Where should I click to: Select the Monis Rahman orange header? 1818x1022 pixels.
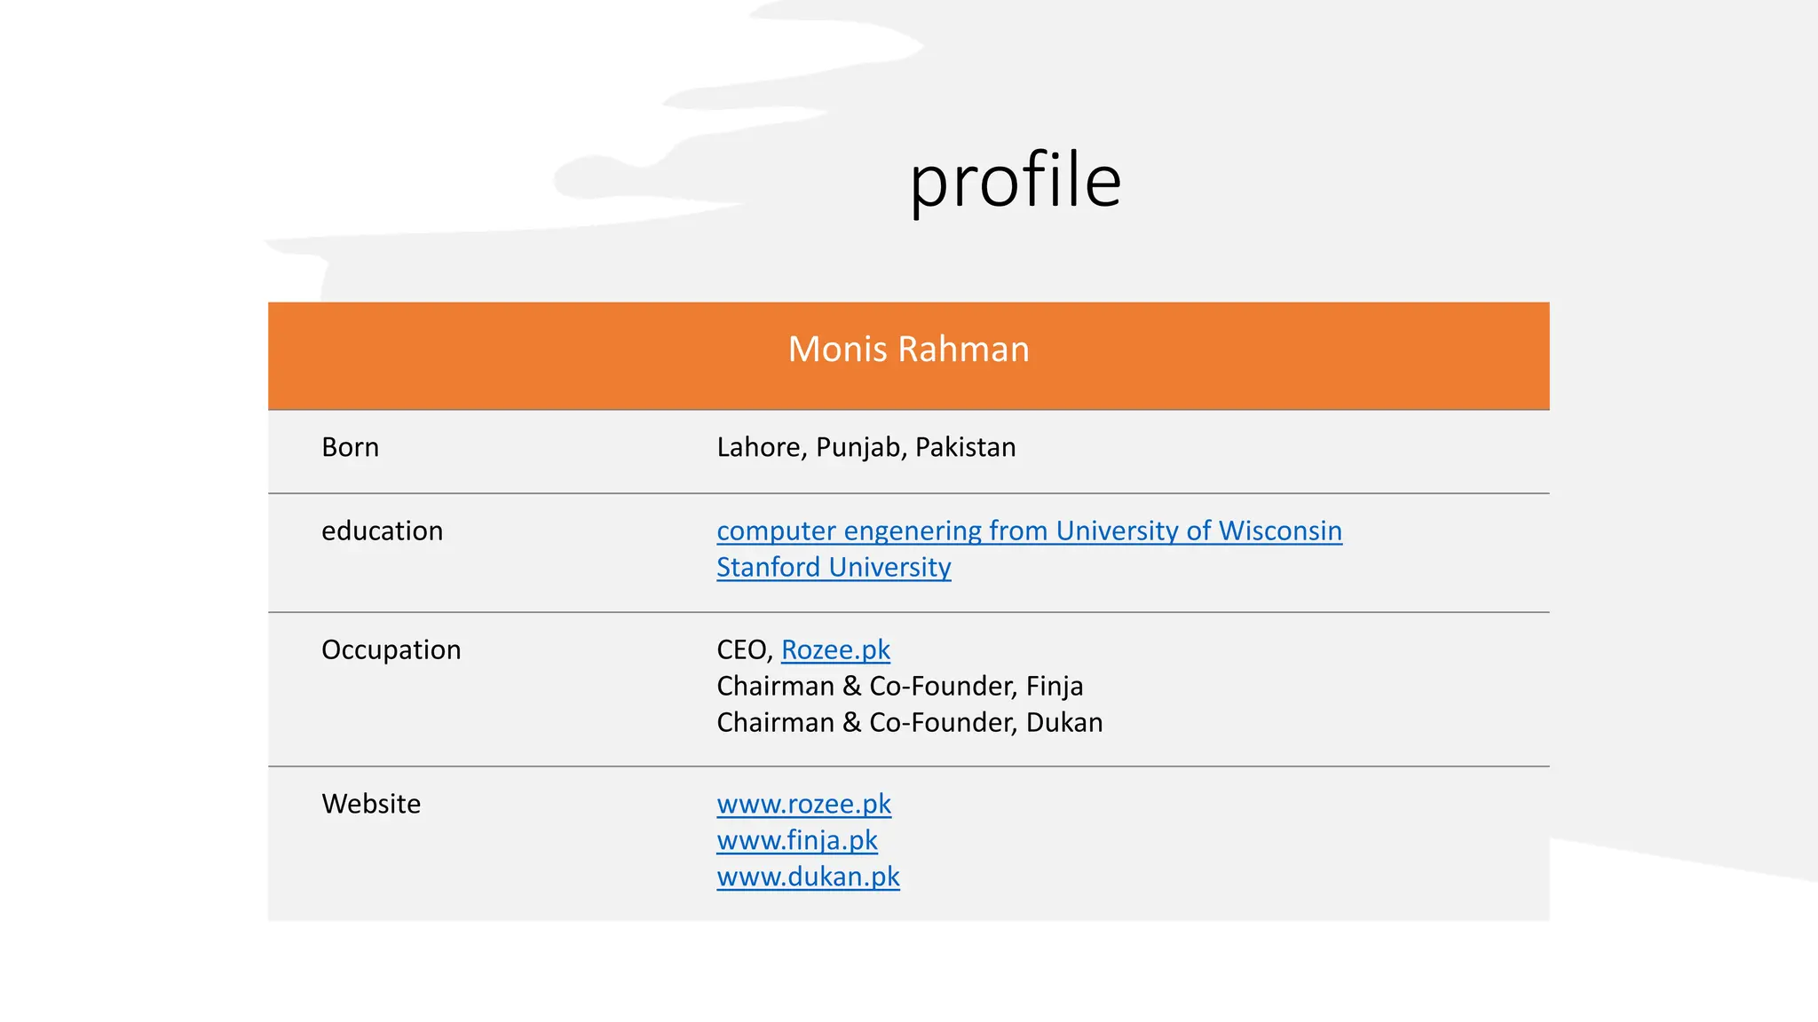[x=908, y=356]
